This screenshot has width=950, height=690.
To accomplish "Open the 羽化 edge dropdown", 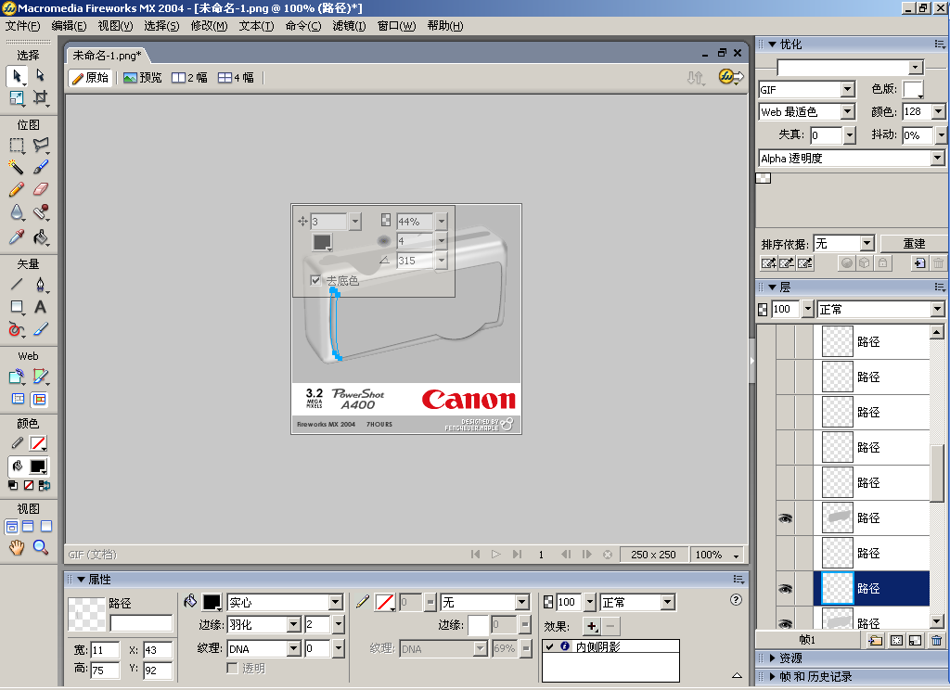I will pyautogui.click(x=294, y=624).
